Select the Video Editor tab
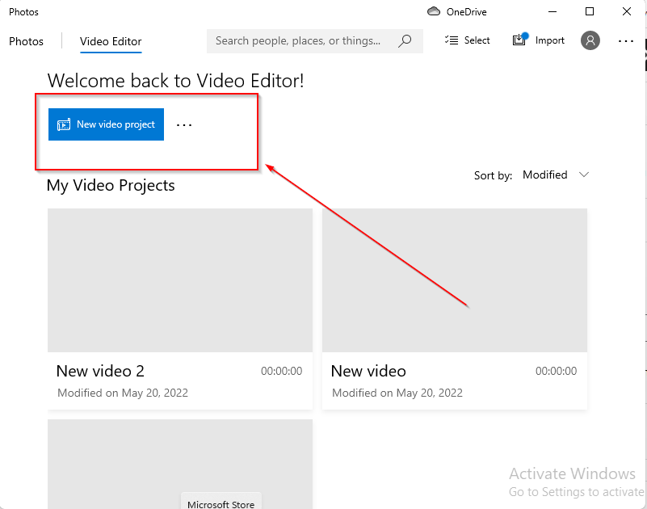The image size is (647, 509). 111,41
